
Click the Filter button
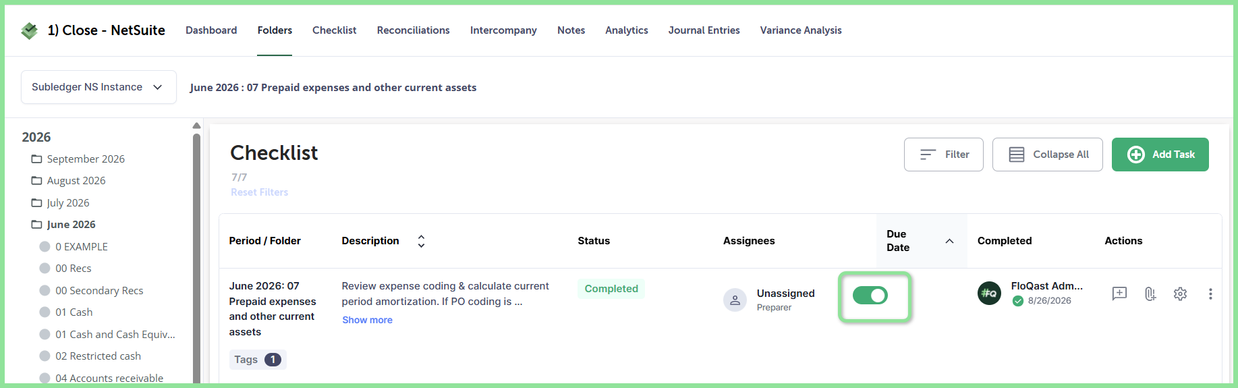coord(944,155)
